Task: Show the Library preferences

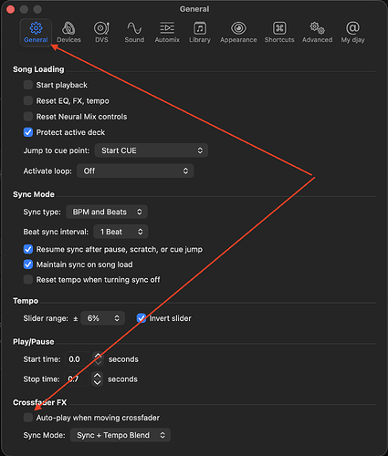Action: [200, 32]
